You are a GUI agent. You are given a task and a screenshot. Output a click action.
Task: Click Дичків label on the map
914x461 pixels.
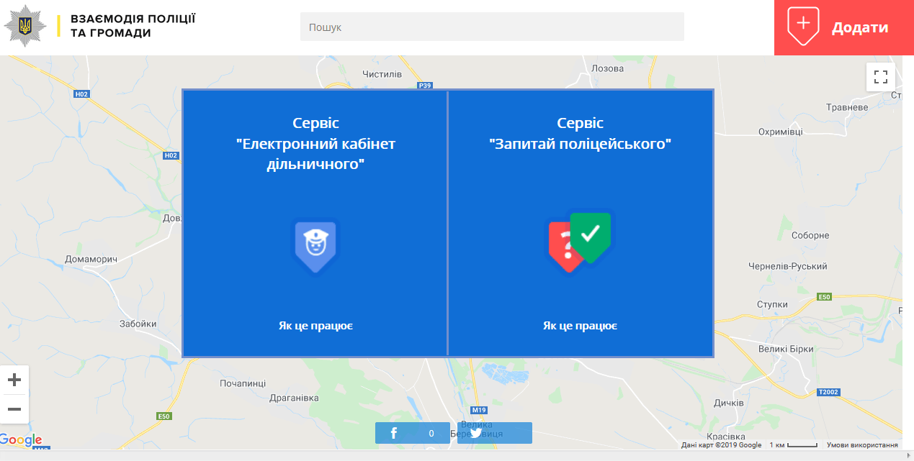728,403
